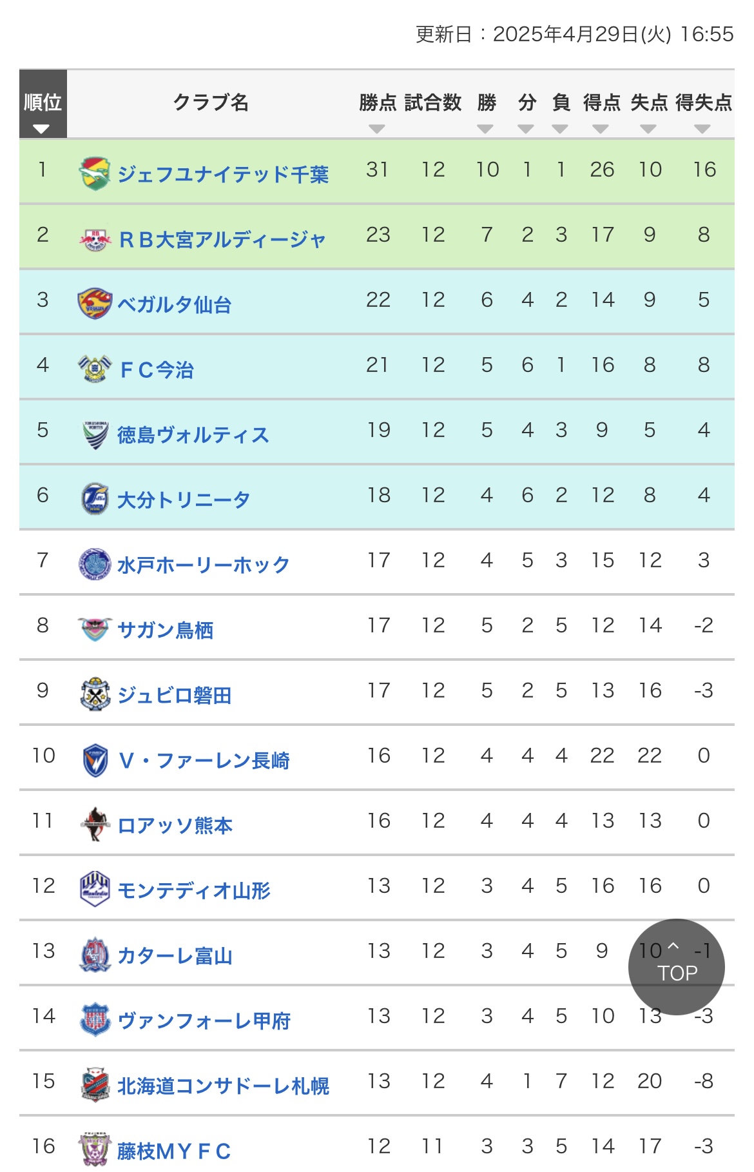Click the Vegalta Sendai club crest
This screenshot has width=754, height=1172.
click(x=95, y=303)
